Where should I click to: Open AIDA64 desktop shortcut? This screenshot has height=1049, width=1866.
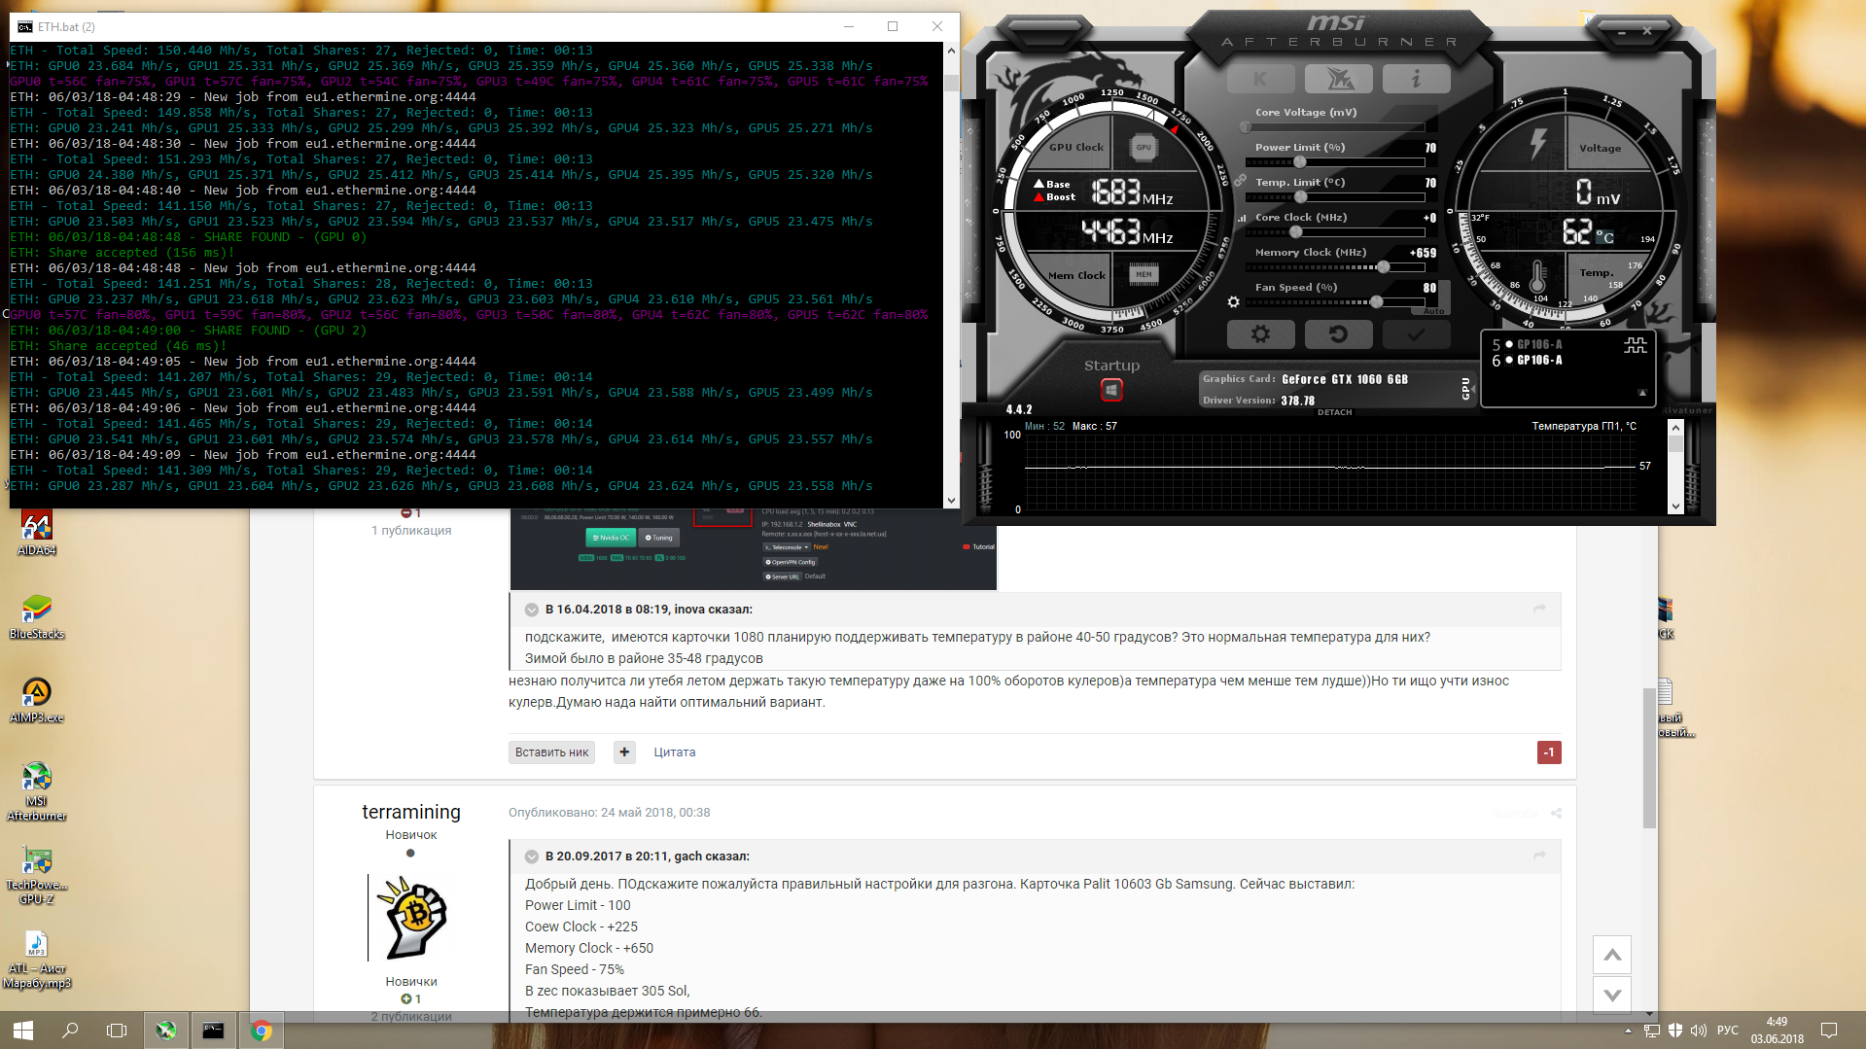(x=37, y=533)
